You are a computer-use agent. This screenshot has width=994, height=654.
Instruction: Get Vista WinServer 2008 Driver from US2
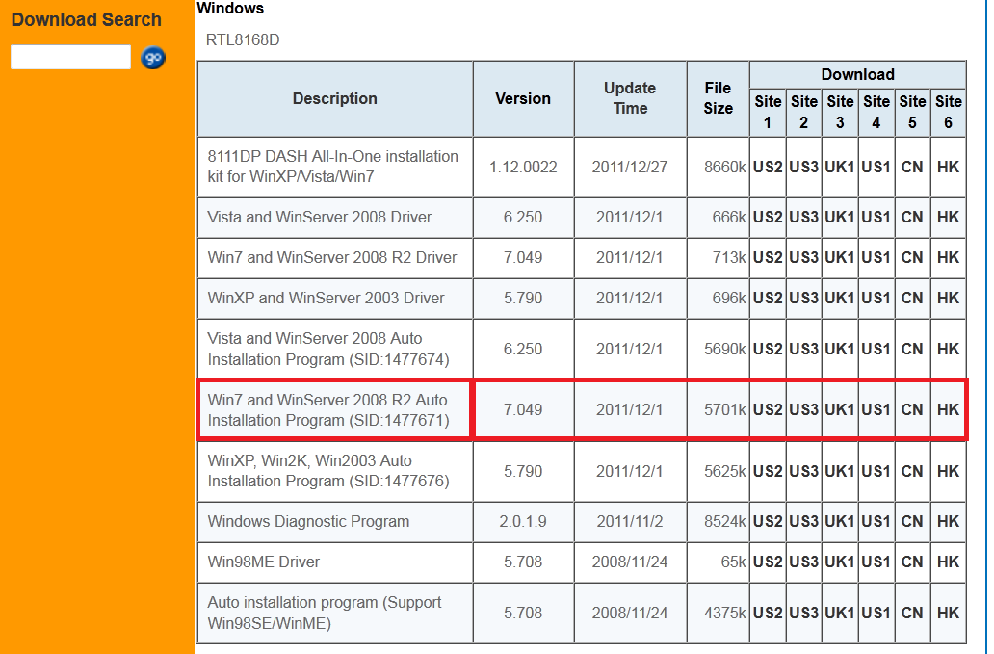click(768, 218)
